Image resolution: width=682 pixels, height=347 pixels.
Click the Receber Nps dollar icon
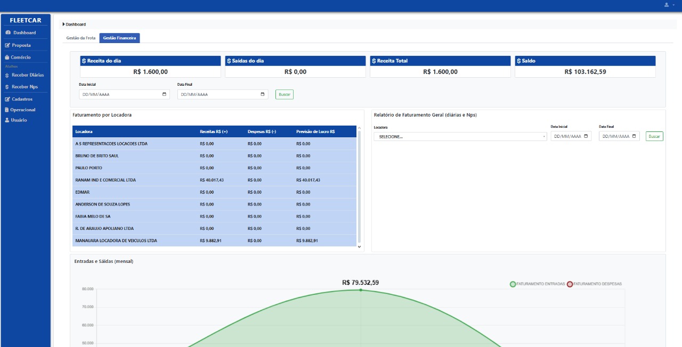[x=7, y=87]
